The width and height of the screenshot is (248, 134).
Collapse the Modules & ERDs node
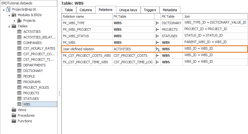pos(8,15)
